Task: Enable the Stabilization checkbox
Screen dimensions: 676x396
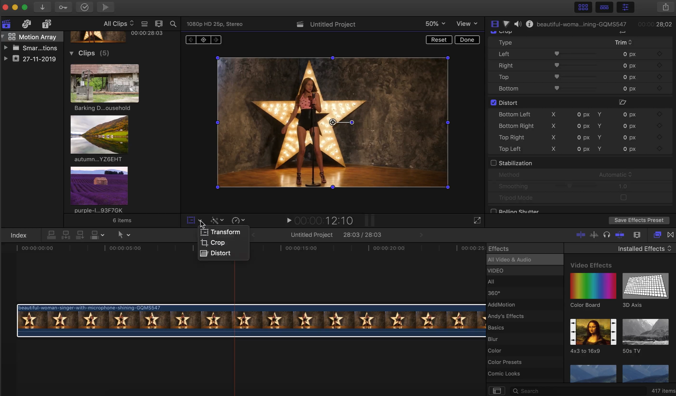Action: 494,163
